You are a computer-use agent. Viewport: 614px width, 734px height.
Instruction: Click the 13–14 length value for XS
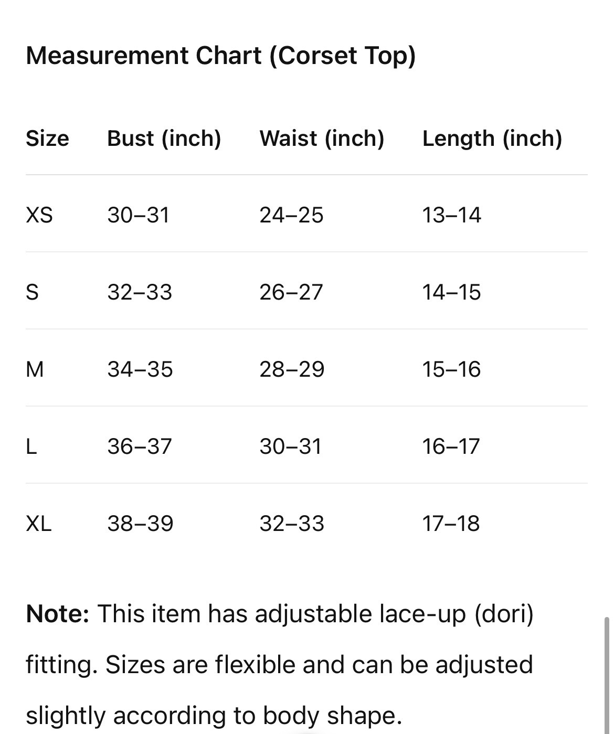452,215
